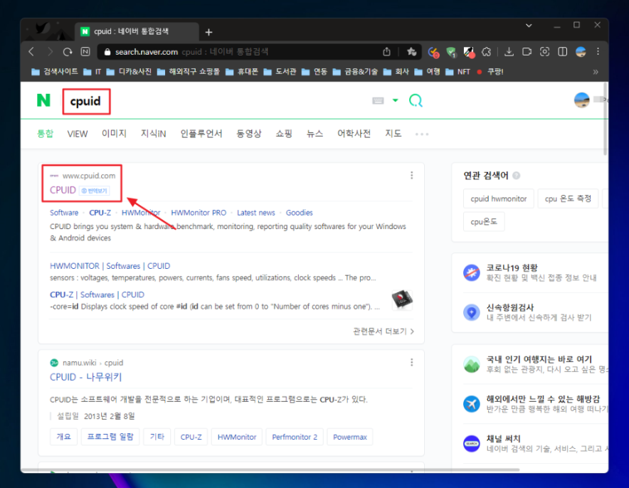Bookmark this page with star icon
Image resolution: width=629 pixels, height=488 pixels.
(411, 52)
